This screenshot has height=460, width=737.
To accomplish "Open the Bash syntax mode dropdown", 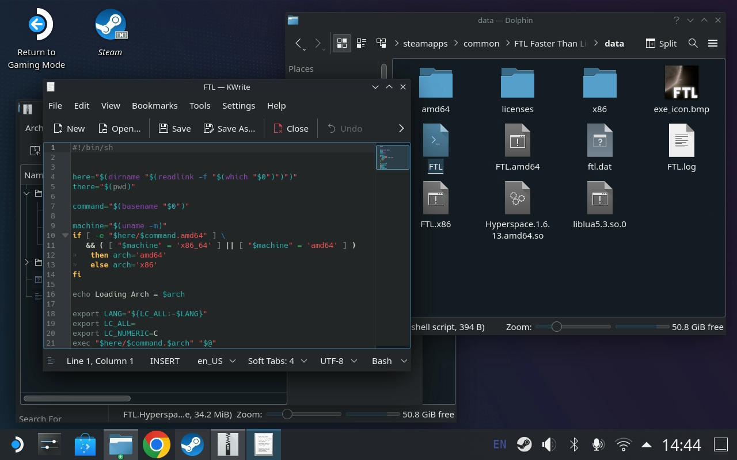I will (390, 361).
